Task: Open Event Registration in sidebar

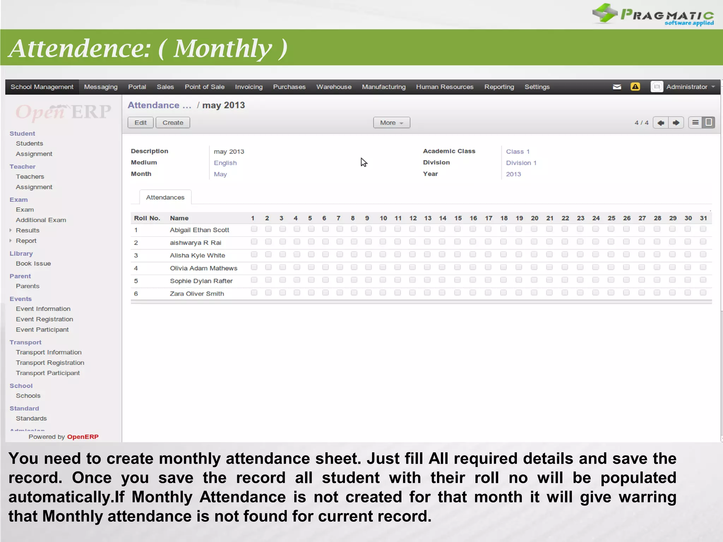Action: pos(44,319)
